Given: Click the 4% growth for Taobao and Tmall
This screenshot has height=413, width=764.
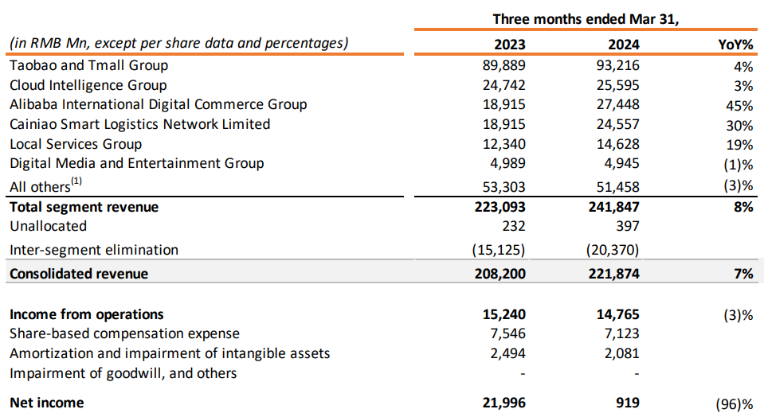Looking at the screenshot, I should tap(743, 67).
